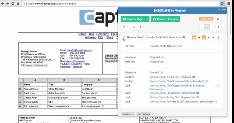Open the list options menu dropdown
Image resolution: width=234 pixels, height=123 pixels.
[220, 19]
